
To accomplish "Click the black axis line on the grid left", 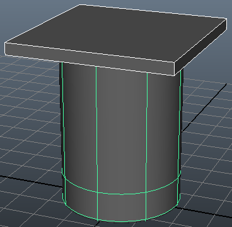I will coord(32,180).
